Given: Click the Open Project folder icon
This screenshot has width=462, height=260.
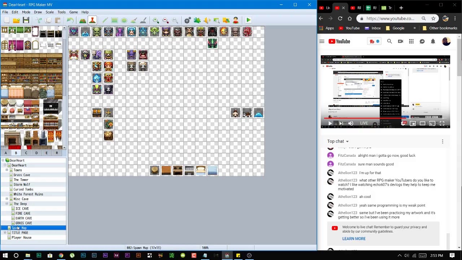Looking at the screenshot, I should (16, 20).
